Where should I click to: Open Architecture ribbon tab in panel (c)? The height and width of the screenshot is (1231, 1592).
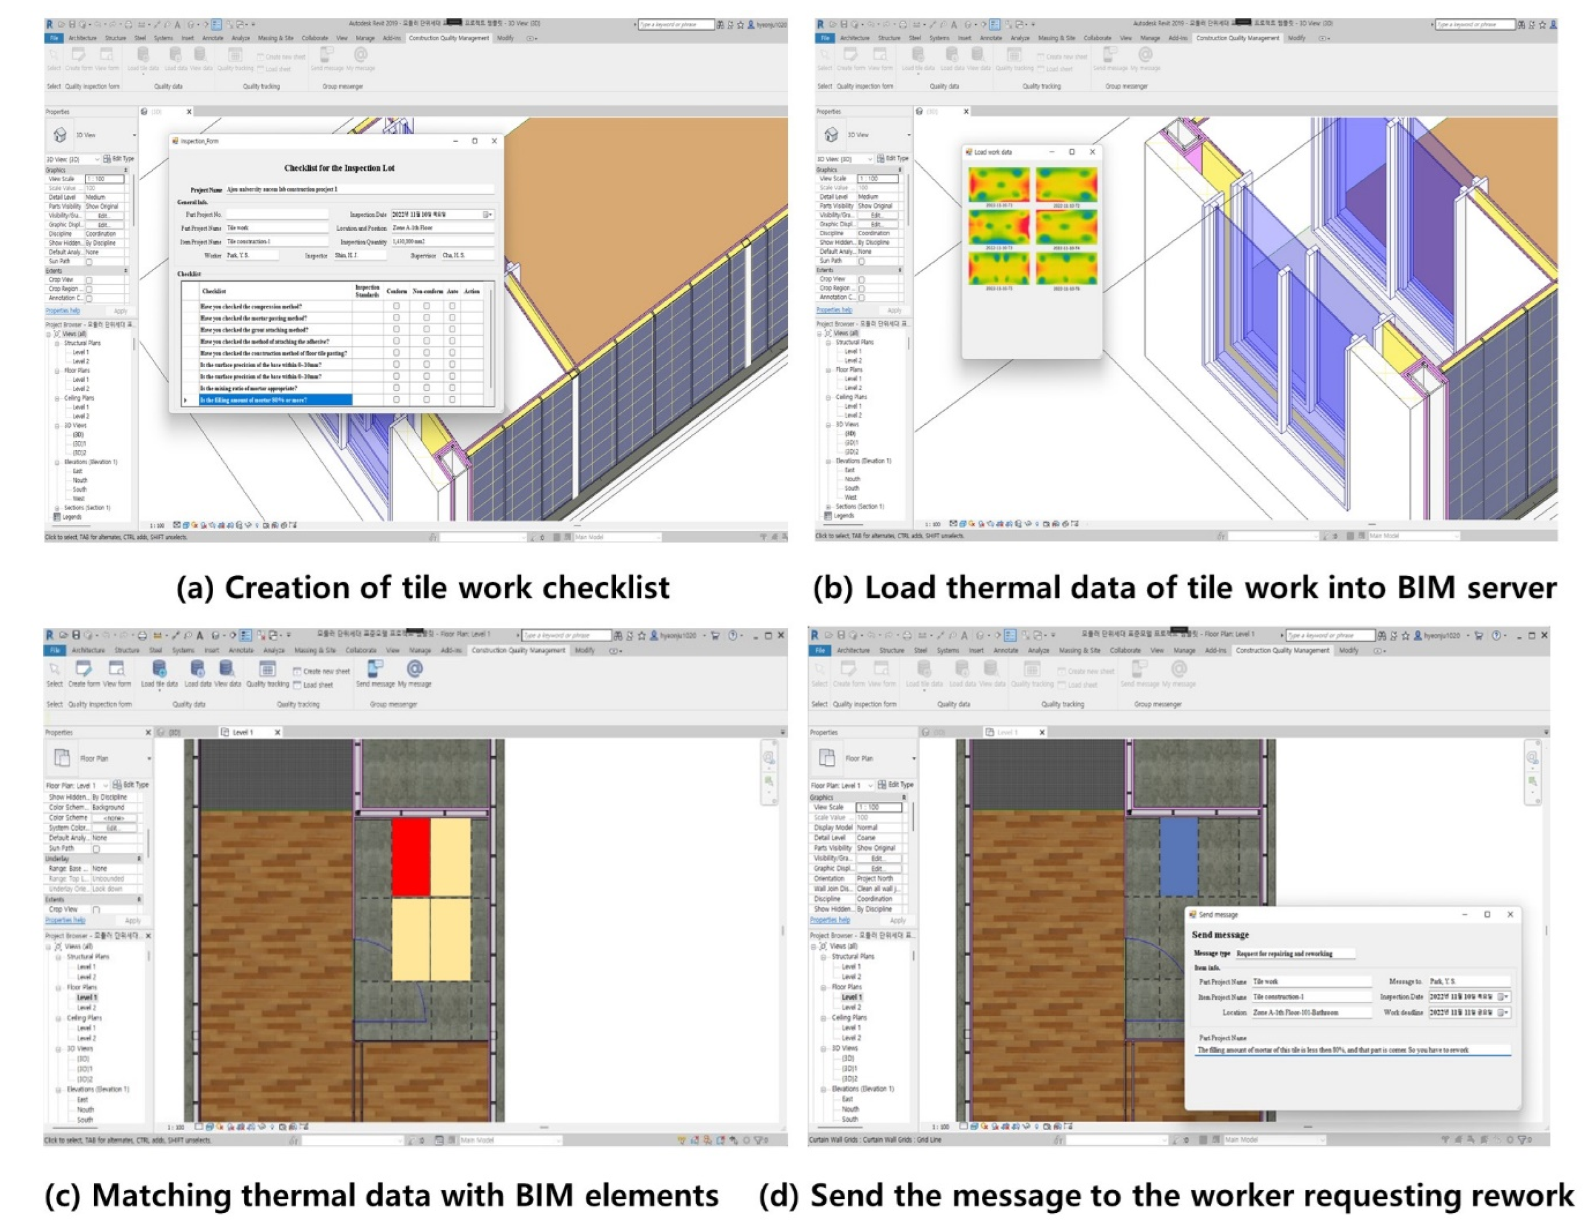click(x=87, y=650)
